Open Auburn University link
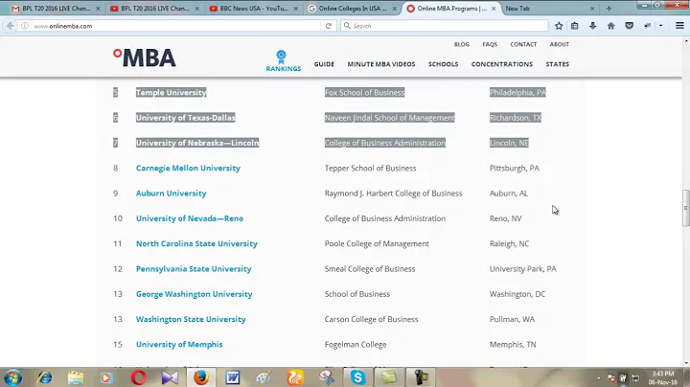 pos(172,193)
